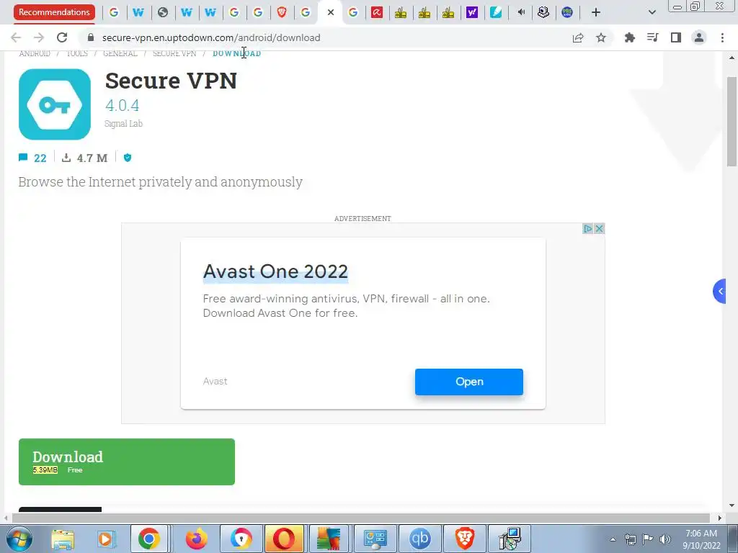738x553 pixels.
Task: Click the green Download button
Action: click(x=127, y=462)
